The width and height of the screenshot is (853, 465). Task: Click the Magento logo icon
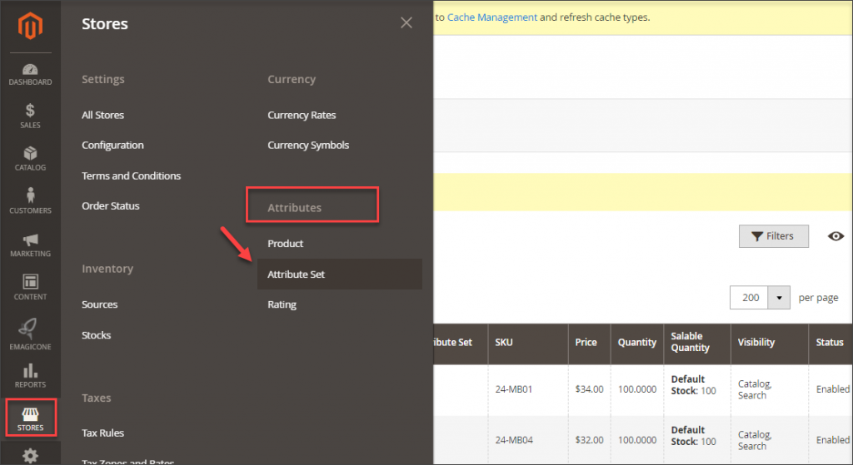(30, 26)
